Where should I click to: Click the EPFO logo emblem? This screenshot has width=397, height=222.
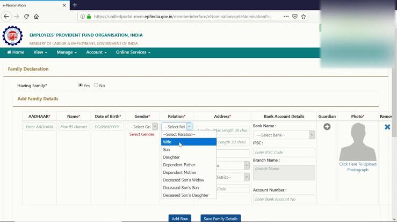[12, 35]
